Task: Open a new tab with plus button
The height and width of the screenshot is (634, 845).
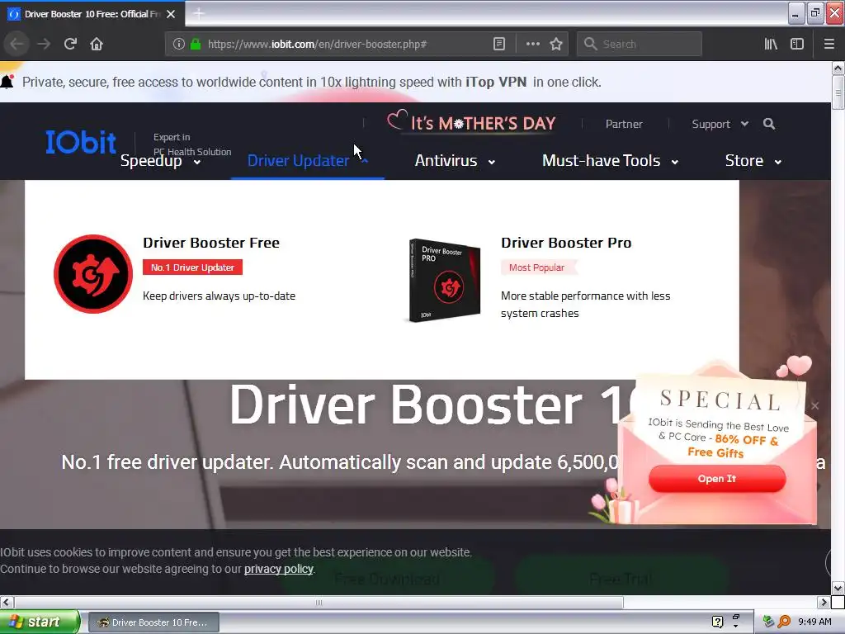Action: (x=198, y=13)
